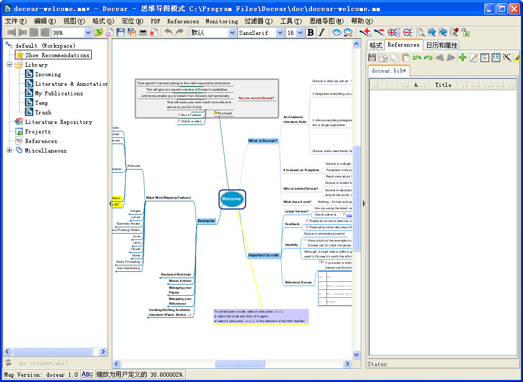
Task: Go to the previous map arrow
Action: [11, 32]
